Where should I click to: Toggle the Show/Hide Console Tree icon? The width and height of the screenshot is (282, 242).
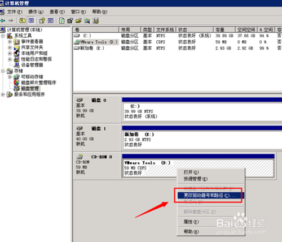tap(31, 20)
